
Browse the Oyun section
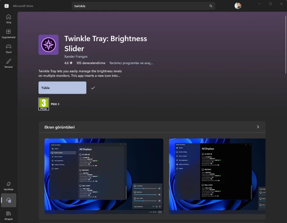[8, 48]
